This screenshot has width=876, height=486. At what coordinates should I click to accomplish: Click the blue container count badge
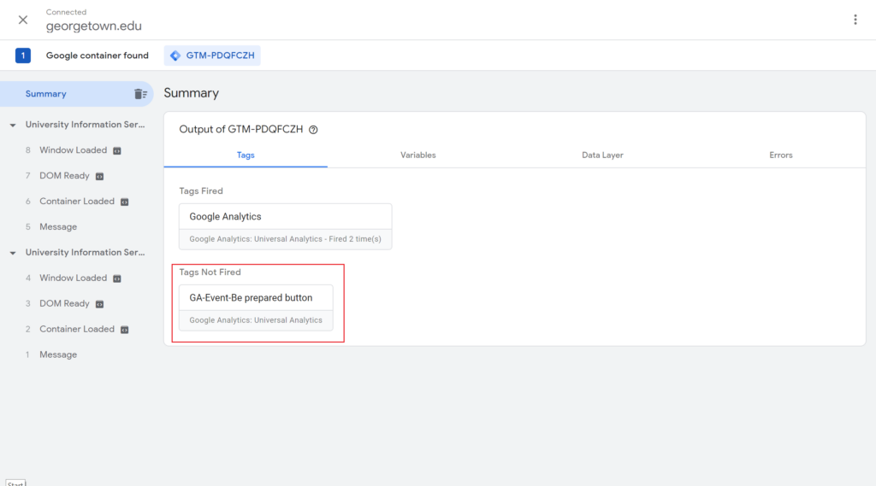[x=23, y=56]
